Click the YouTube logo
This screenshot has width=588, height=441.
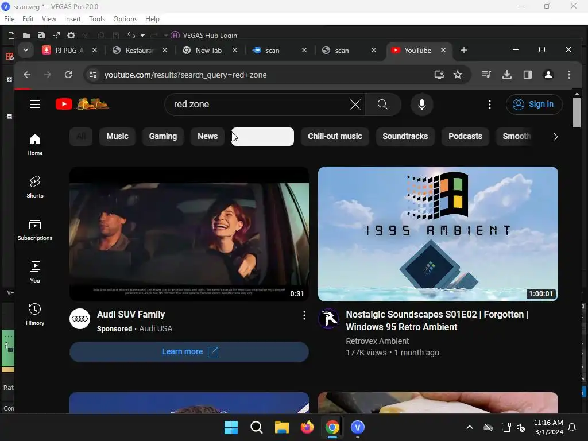(x=83, y=104)
